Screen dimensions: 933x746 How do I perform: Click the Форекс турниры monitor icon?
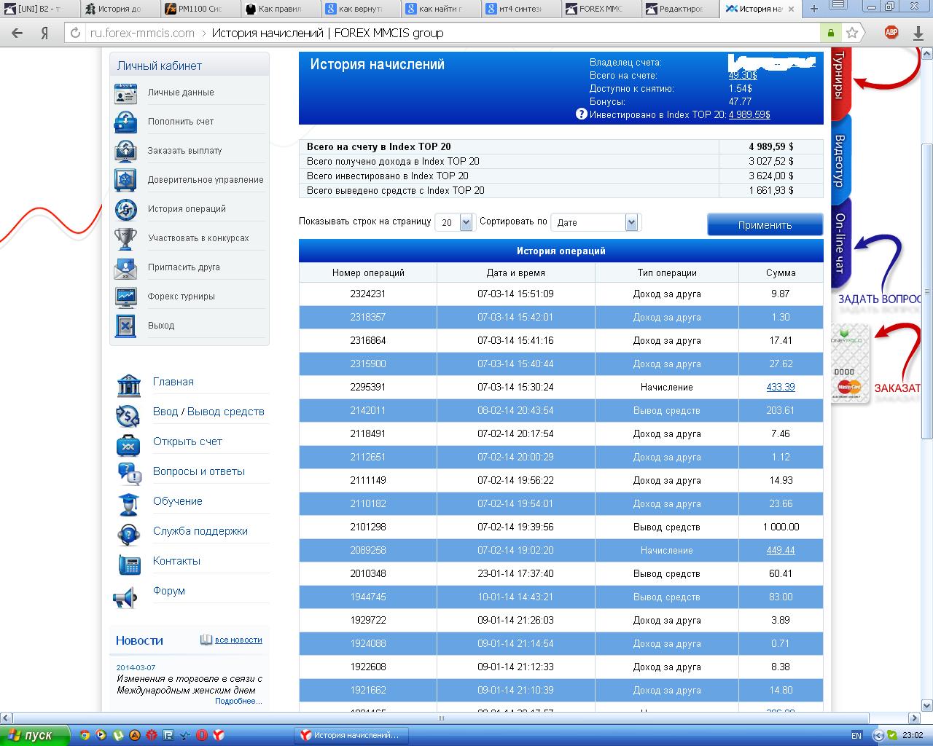coord(125,297)
